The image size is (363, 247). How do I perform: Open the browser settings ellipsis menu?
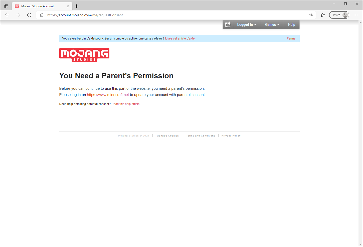356,15
